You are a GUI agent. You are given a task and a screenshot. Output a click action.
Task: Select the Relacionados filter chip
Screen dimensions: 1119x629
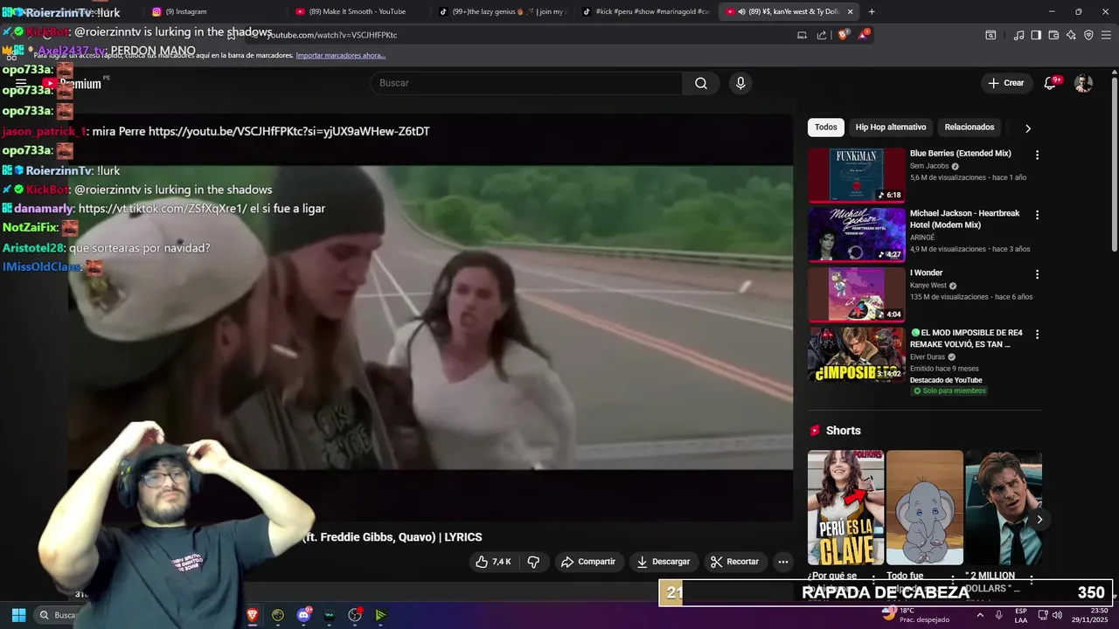pos(970,128)
